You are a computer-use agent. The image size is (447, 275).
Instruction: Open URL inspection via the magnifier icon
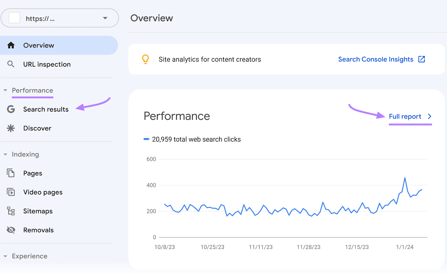pos(11,64)
